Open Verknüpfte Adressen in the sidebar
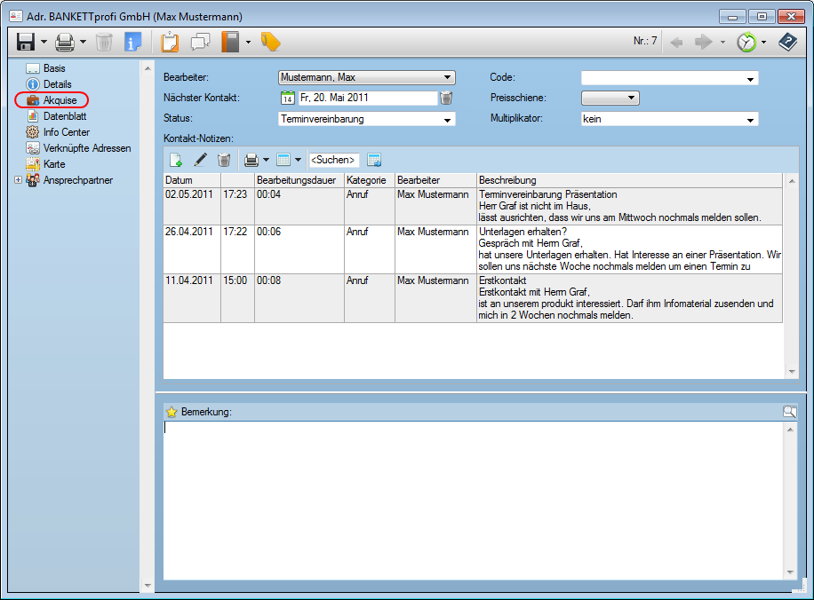Screen dimensions: 814x600 tap(86, 148)
